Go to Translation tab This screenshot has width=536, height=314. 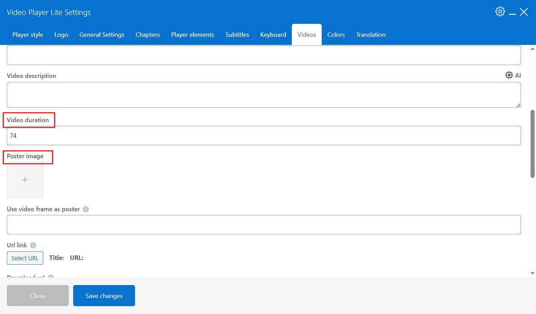(371, 35)
